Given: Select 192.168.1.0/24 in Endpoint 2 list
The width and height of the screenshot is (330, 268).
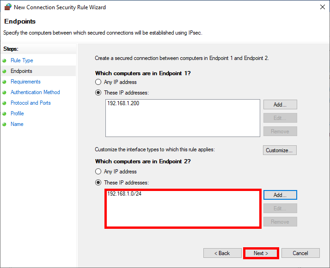Looking at the screenshot, I should click(x=124, y=194).
